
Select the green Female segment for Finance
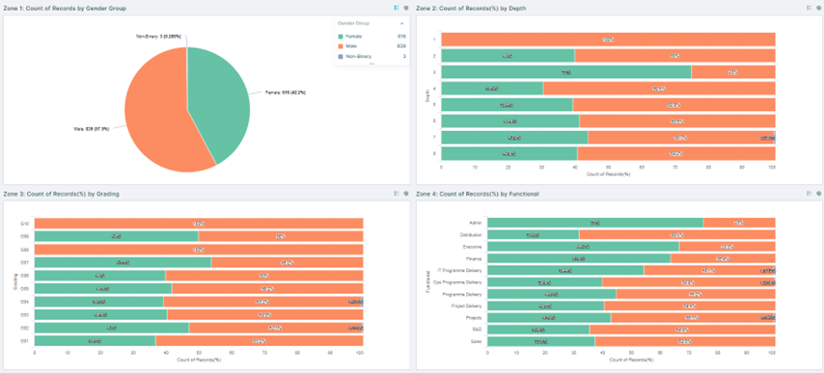click(579, 258)
